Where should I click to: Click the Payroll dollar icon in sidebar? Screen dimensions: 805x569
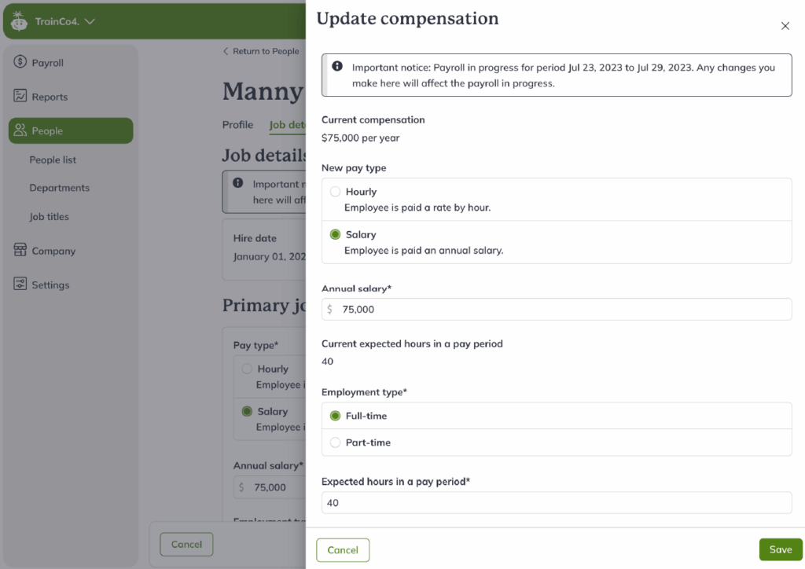tap(20, 62)
